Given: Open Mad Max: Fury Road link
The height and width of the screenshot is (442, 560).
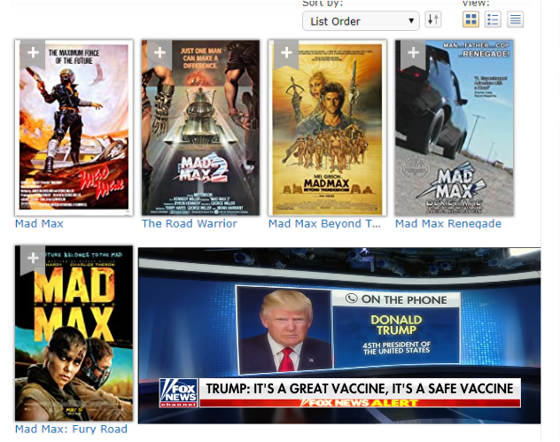Looking at the screenshot, I should (x=71, y=429).
